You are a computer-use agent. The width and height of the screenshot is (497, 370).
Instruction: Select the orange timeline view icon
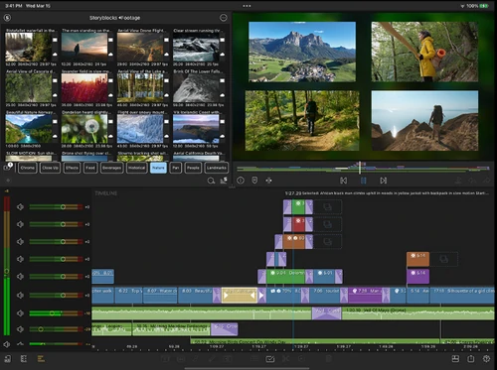point(41,359)
